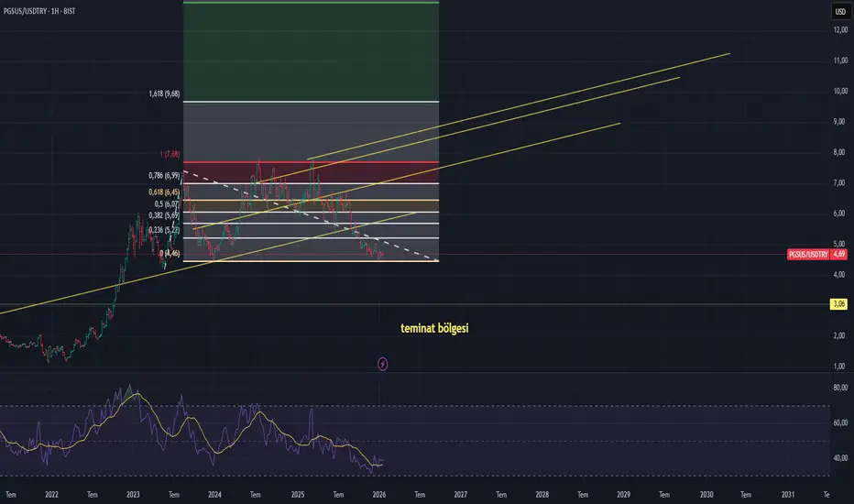
Task: Click the 2031 year label on time axis
Action: coord(787,495)
